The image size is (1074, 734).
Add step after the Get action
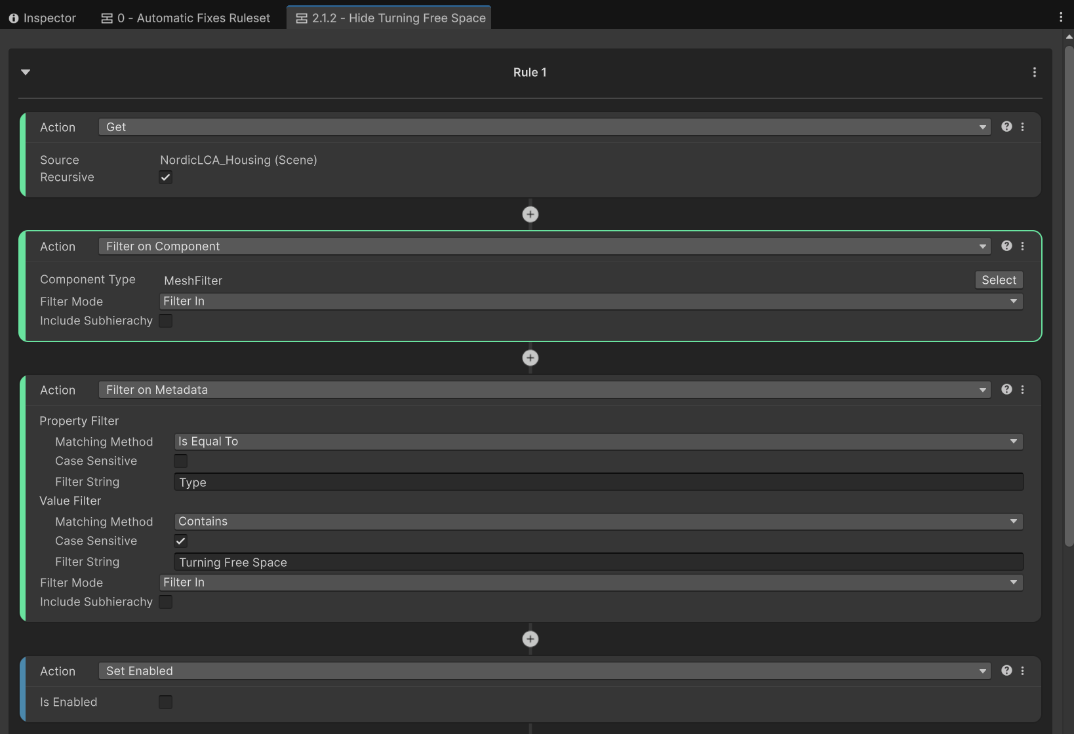[x=530, y=214]
